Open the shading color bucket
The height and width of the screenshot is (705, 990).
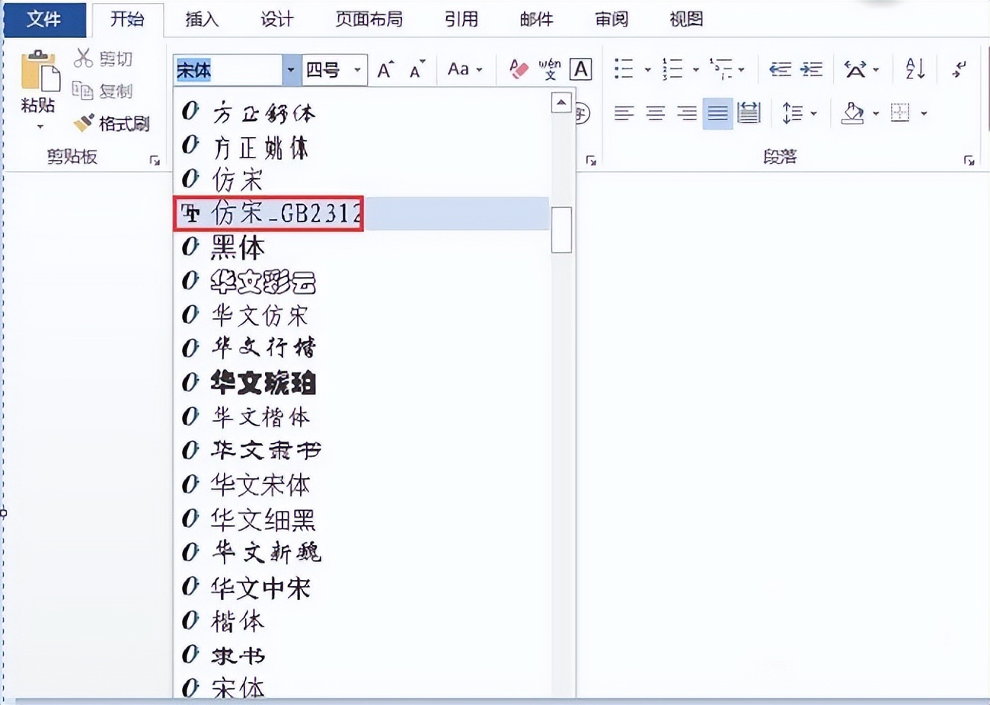point(853,114)
